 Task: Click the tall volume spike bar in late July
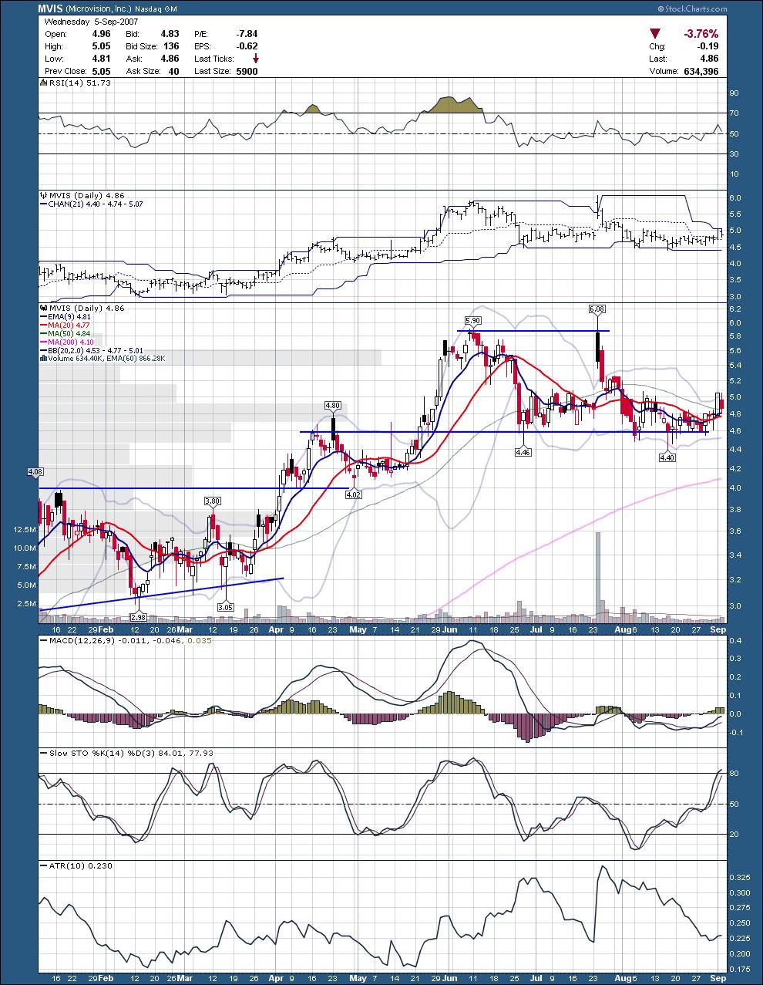[x=597, y=577]
